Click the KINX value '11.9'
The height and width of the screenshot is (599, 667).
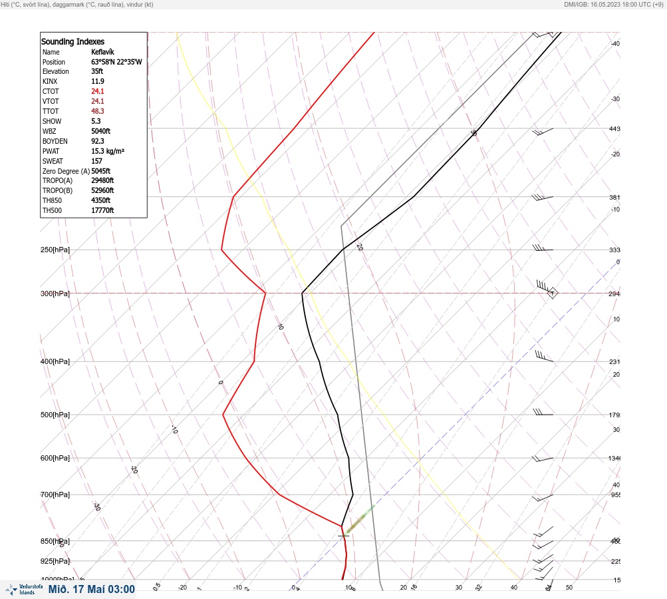coord(97,81)
